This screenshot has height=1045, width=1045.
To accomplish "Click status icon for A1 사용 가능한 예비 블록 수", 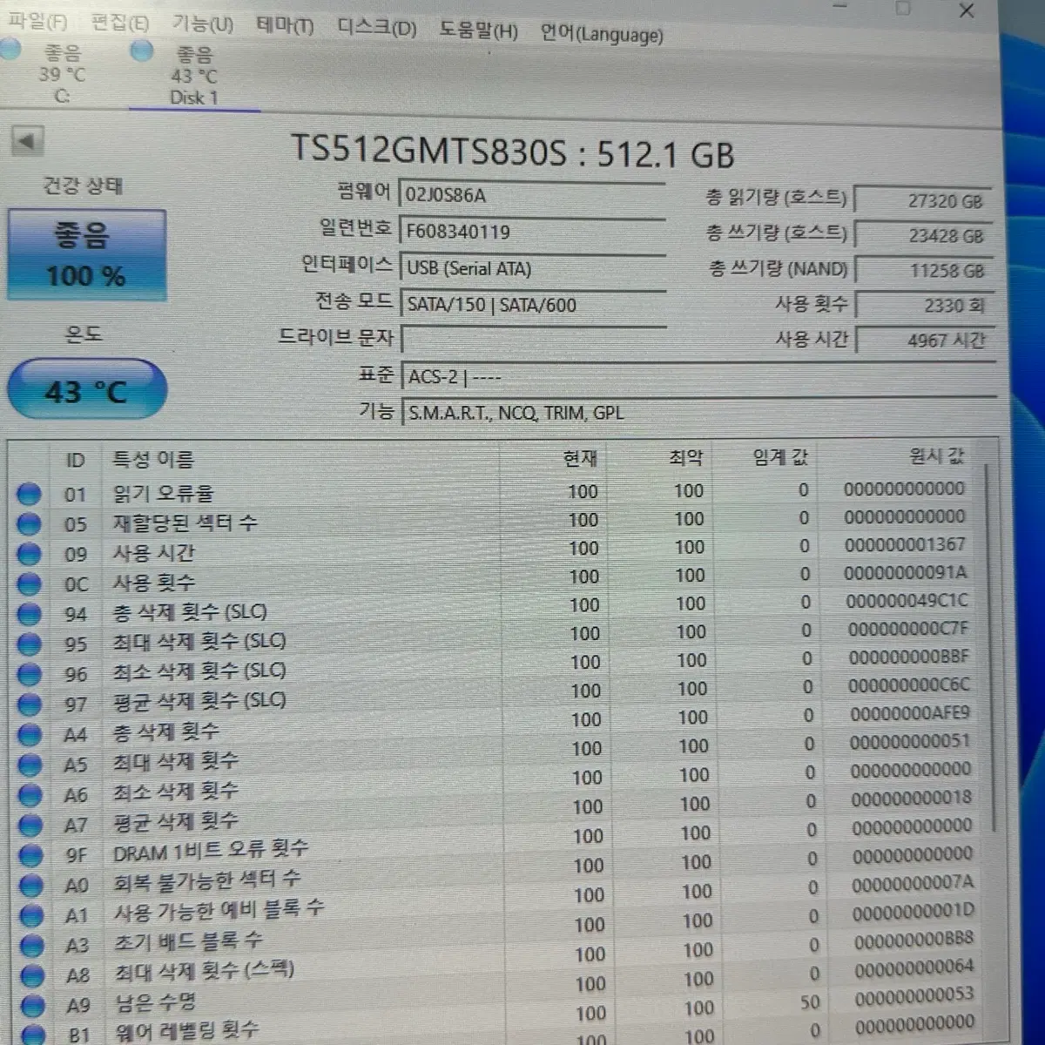I will [31, 916].
